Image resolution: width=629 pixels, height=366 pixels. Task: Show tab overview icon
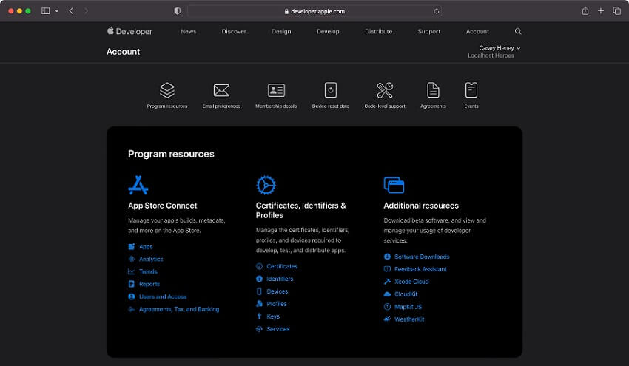616,11
